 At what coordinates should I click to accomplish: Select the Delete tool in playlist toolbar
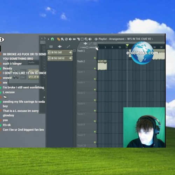point(66,39)
